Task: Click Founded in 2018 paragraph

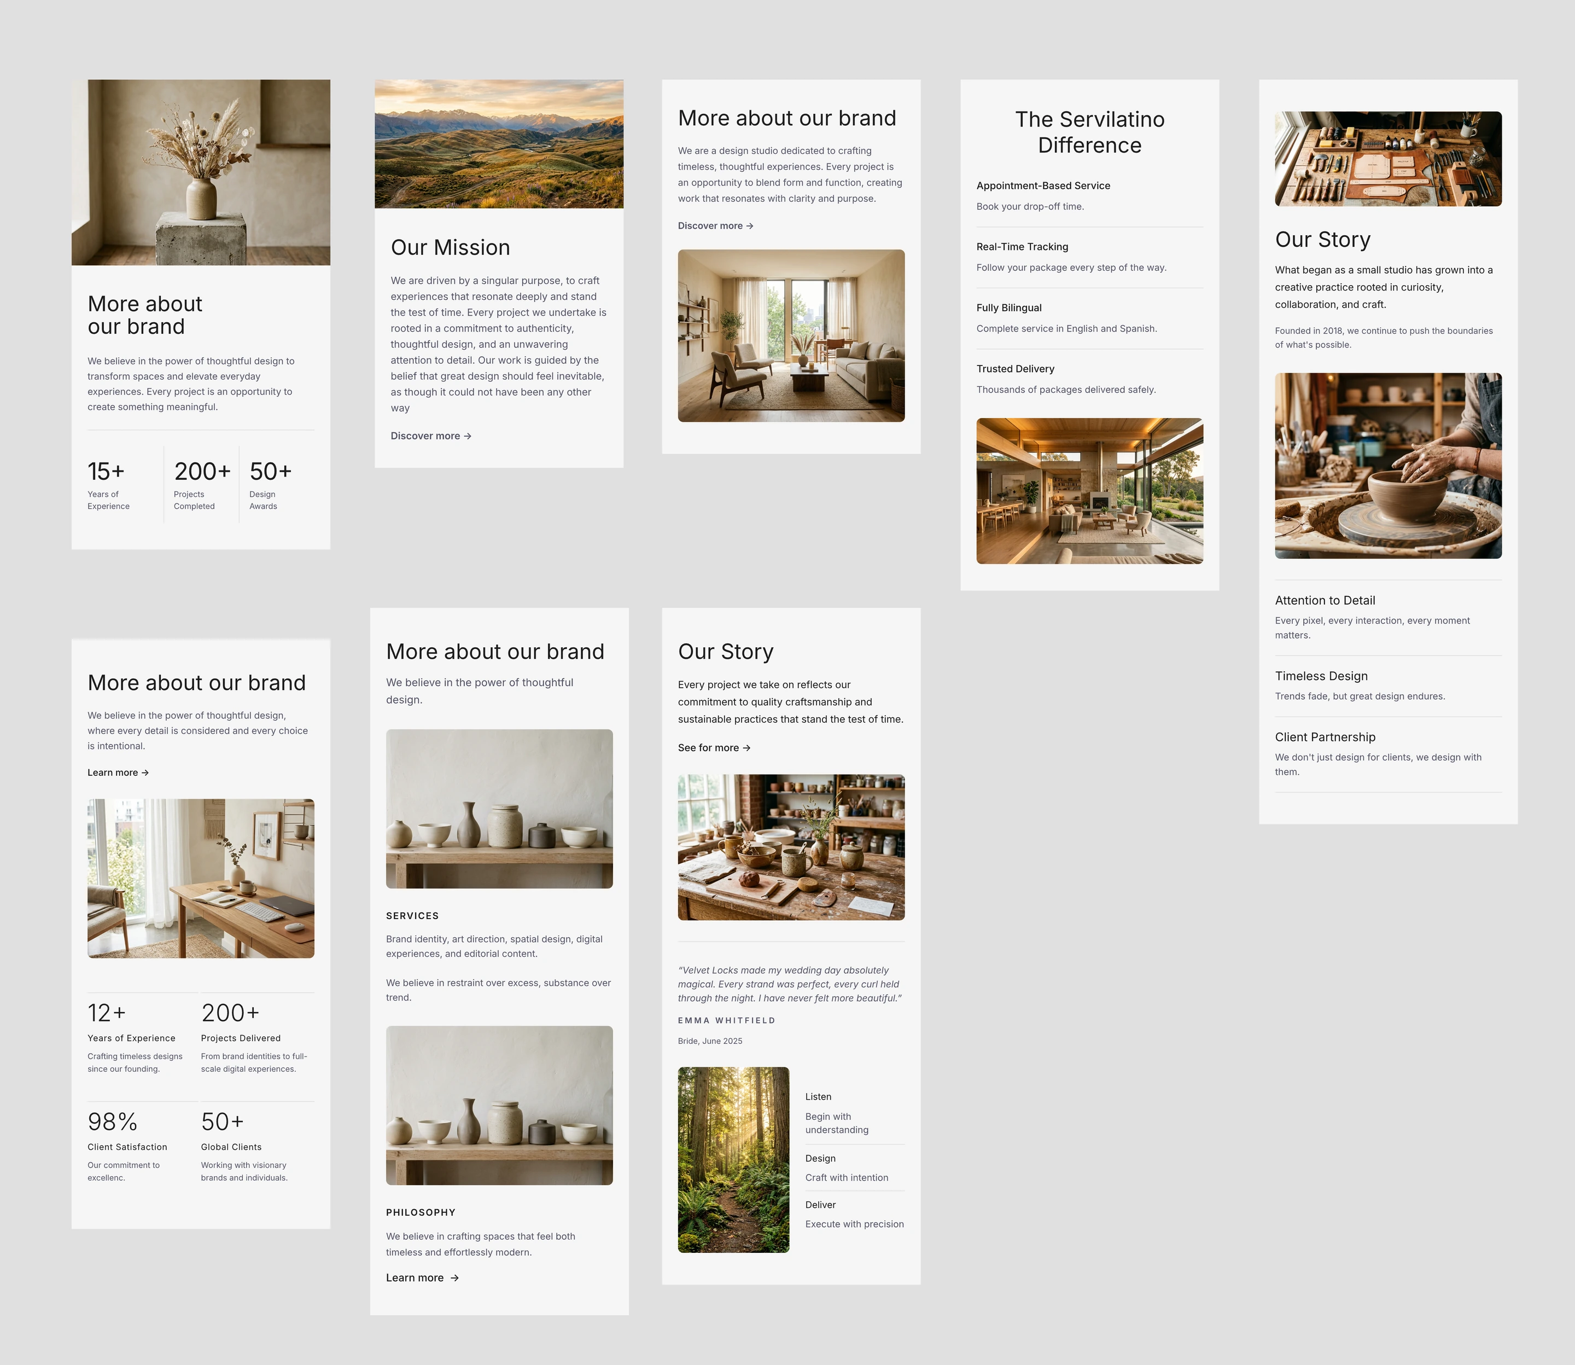Action: pyautogui.click(x=1383, y=338)
